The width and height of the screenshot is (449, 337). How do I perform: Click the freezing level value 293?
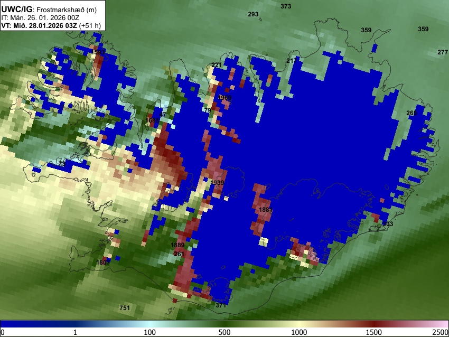(x=253, y=14)
